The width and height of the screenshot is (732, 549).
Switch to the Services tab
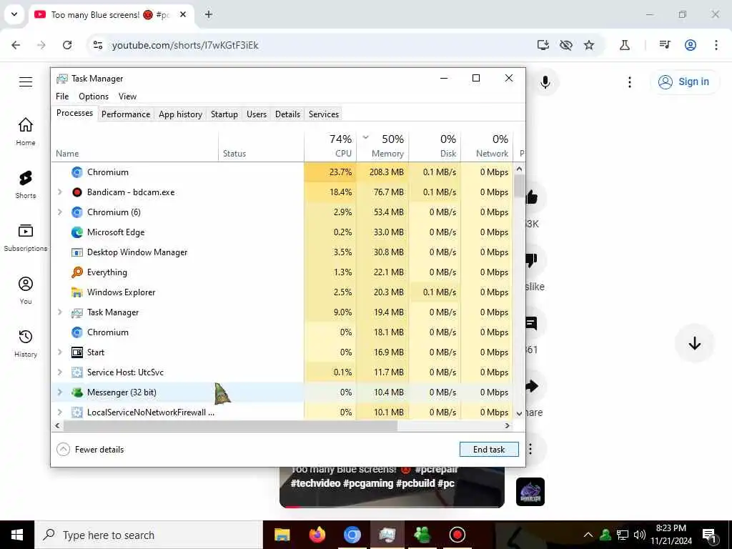pyautogui.click(x=324, y=114)
